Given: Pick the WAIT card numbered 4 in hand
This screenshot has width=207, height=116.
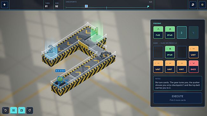Looking at the screenshot, I should (x=194, y=52).
